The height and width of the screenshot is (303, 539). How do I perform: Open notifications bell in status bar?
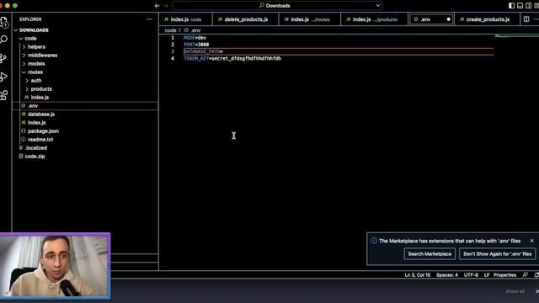pyautogui.click(x=536, y=275)
